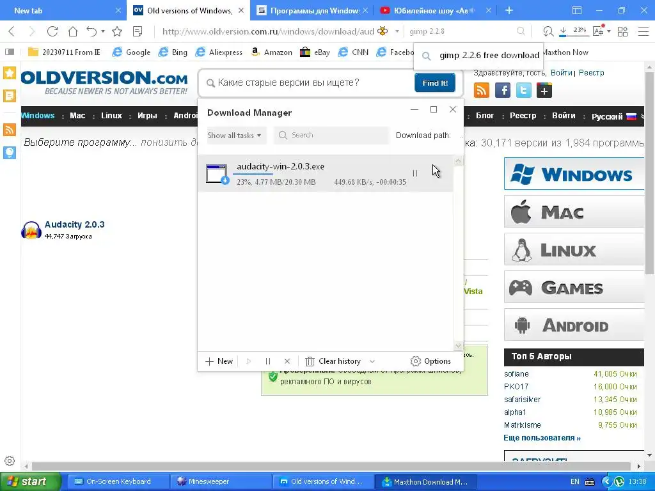Pause the audacity-win-2.0.3.exe download
Viewport: 655px width, 491px height.
pyautogui.click(x=414, y=173)
